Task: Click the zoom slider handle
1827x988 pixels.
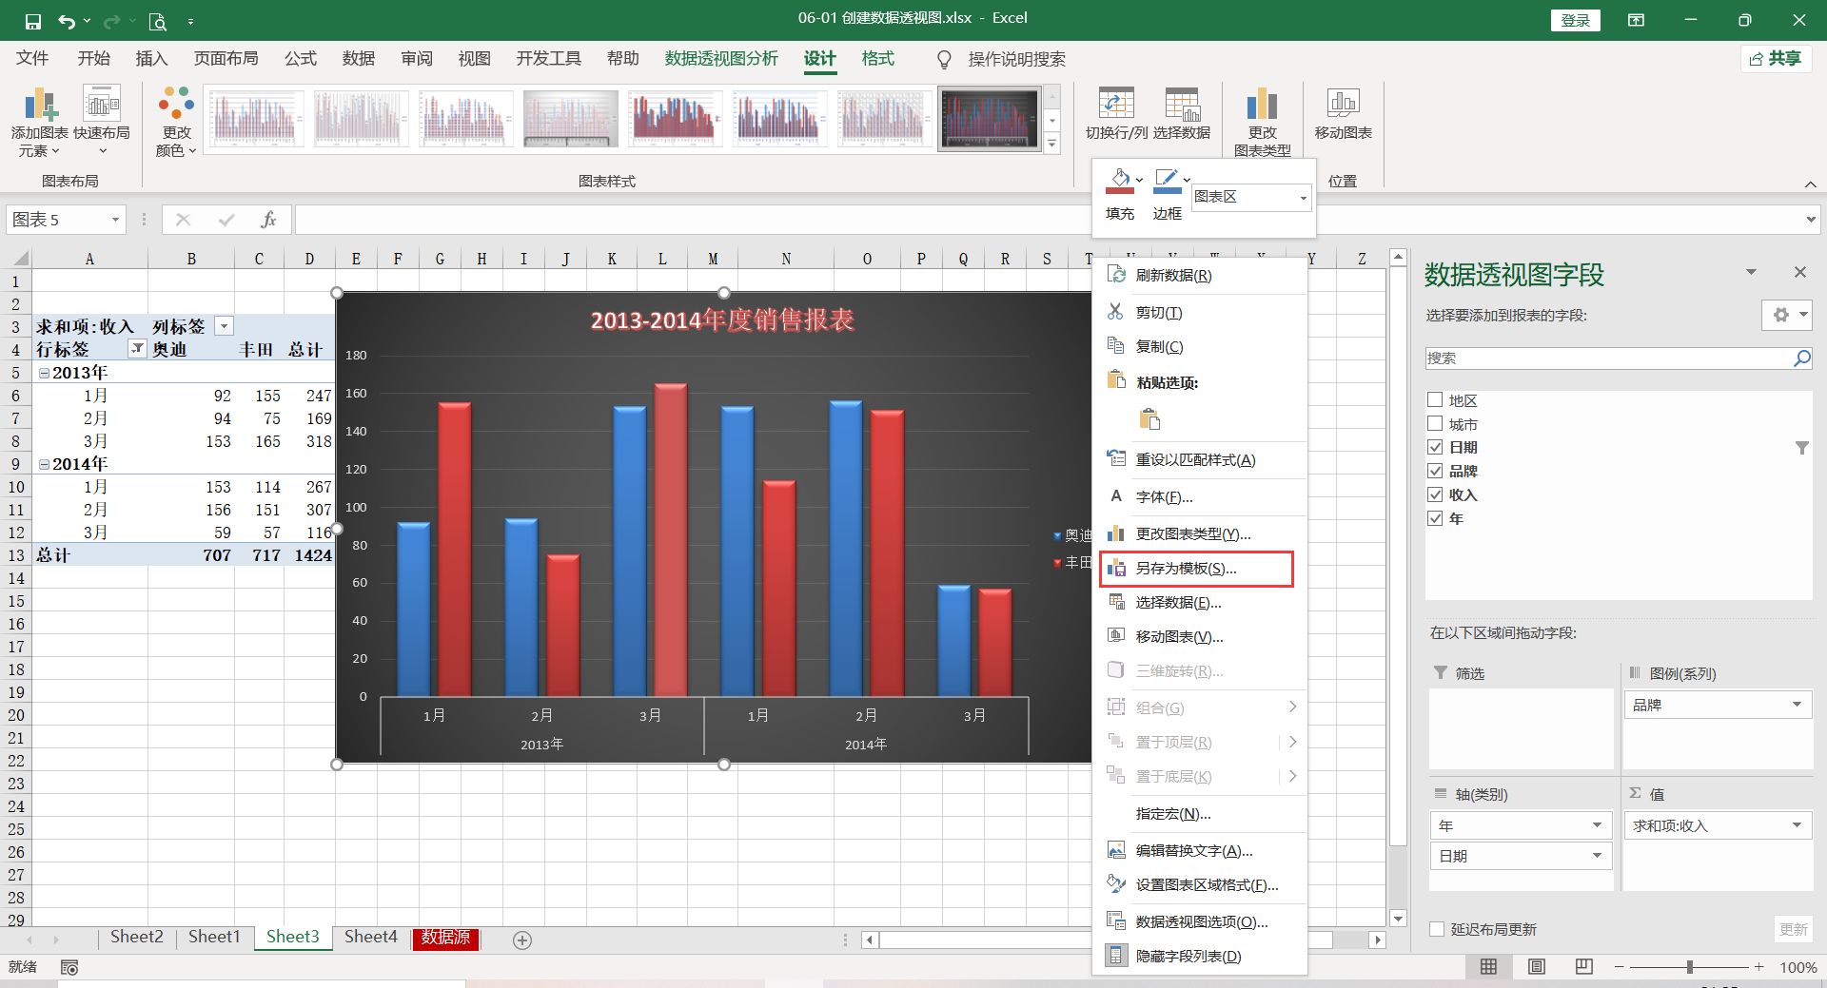Action: pyautogui.click(x=1690, y=967)
